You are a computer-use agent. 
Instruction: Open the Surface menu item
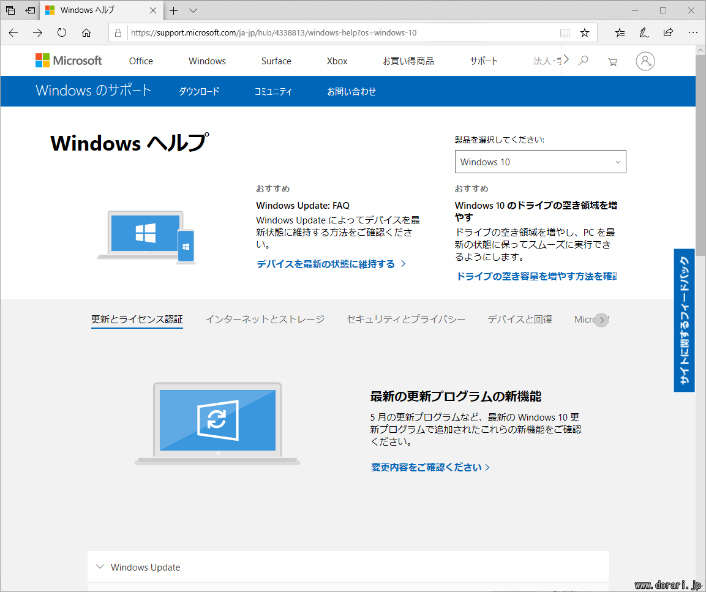[x=276, y=61]
